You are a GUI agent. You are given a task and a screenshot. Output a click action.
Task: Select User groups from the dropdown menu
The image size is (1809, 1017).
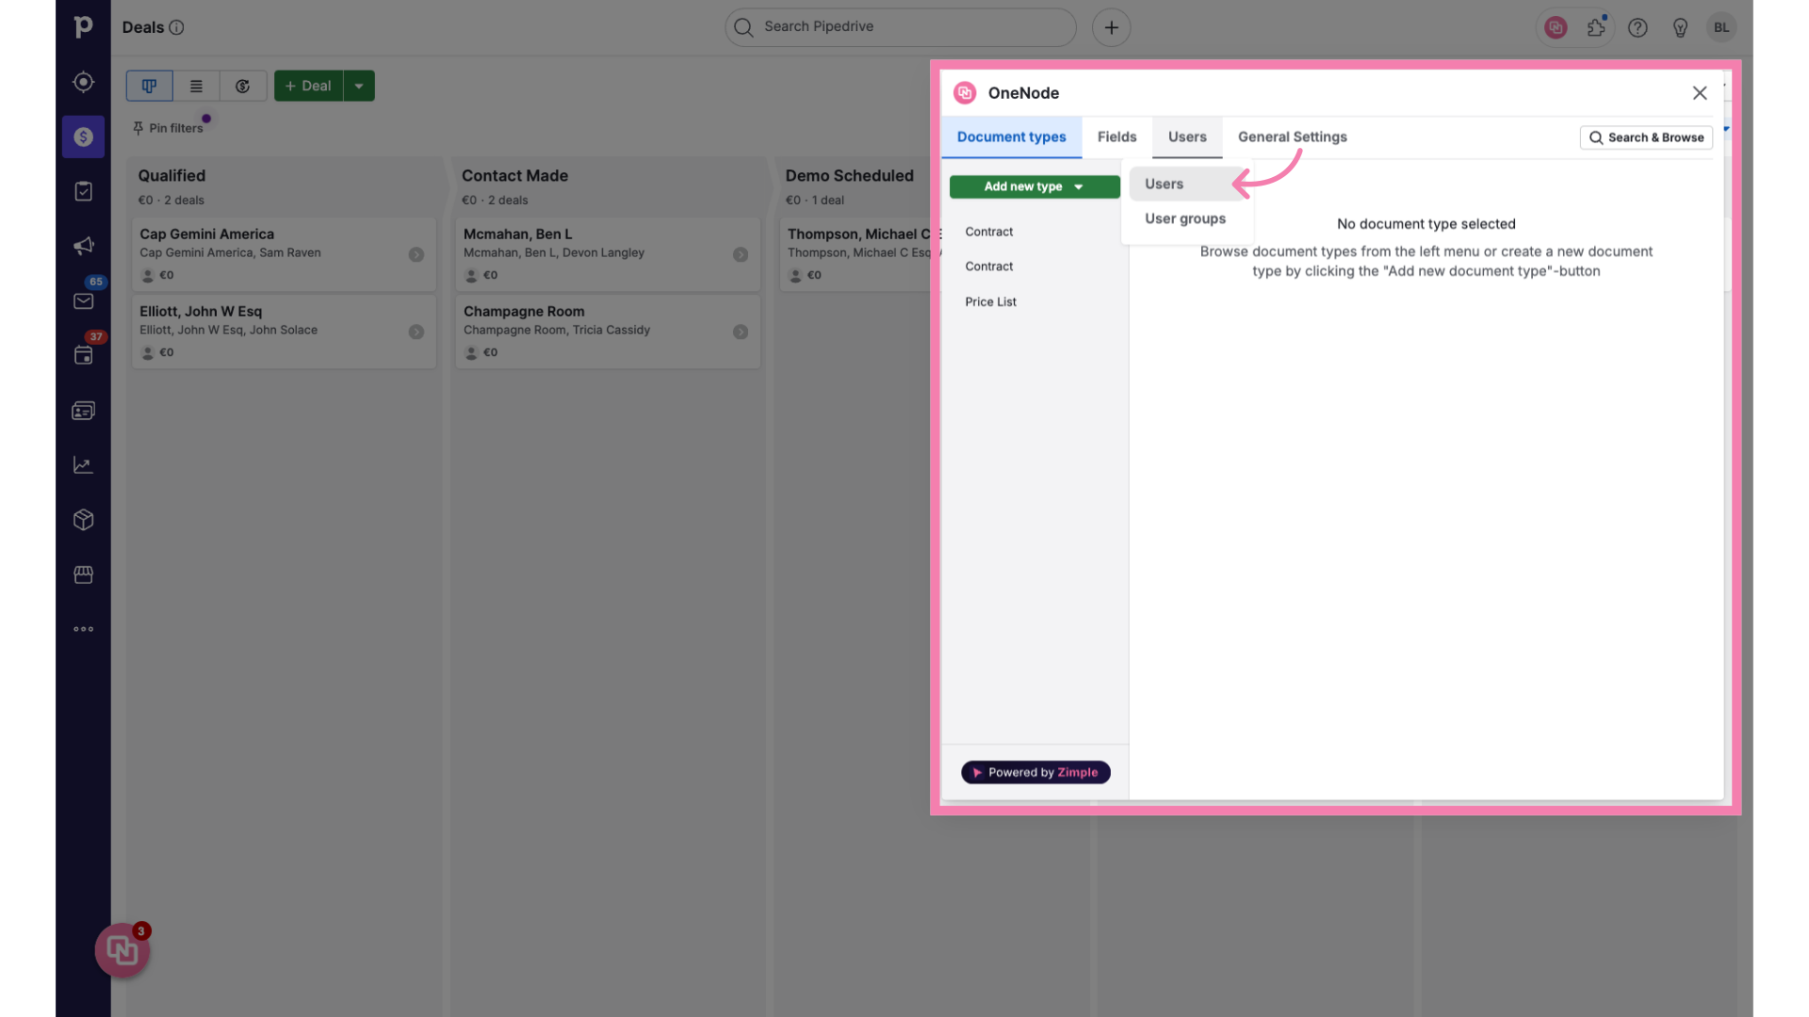tap(1182, 218)
